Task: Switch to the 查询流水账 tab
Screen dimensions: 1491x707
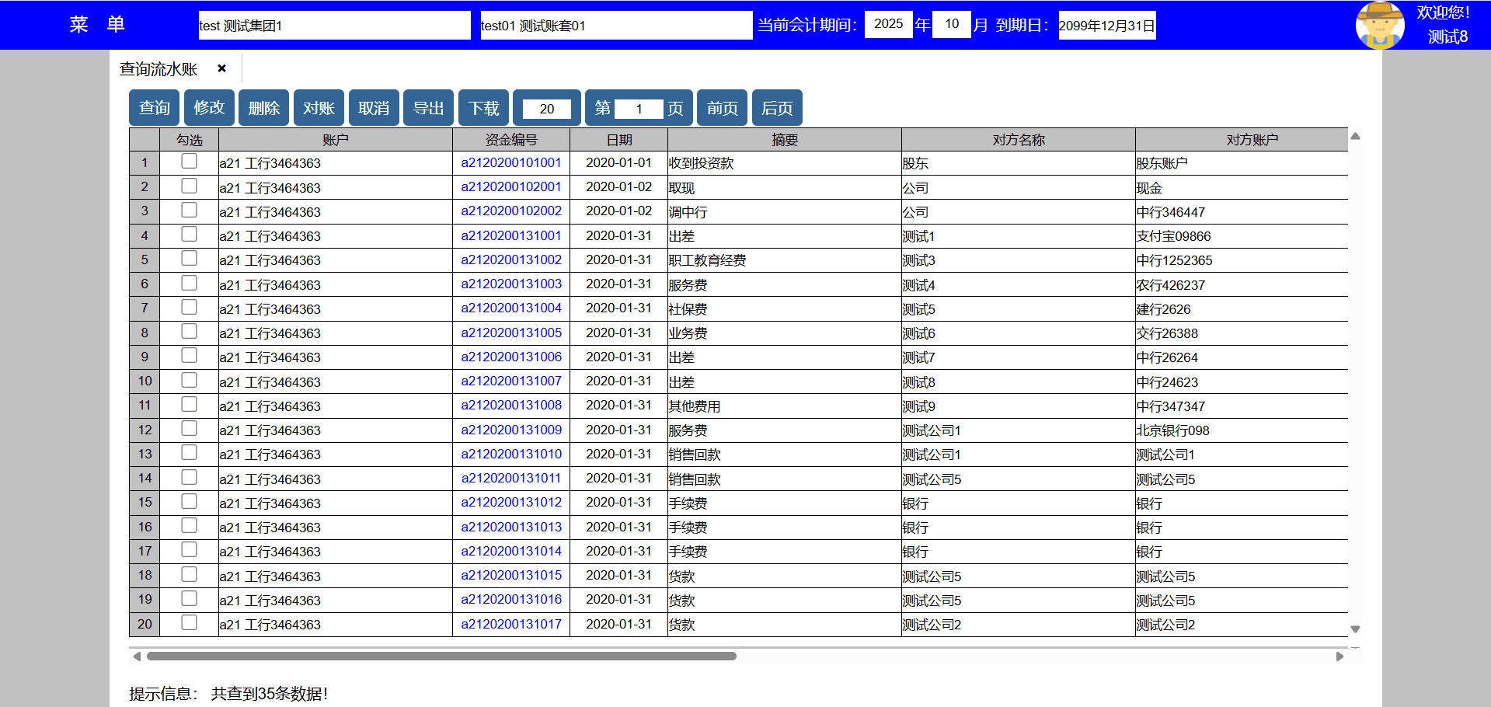Action: click(159, 69)
